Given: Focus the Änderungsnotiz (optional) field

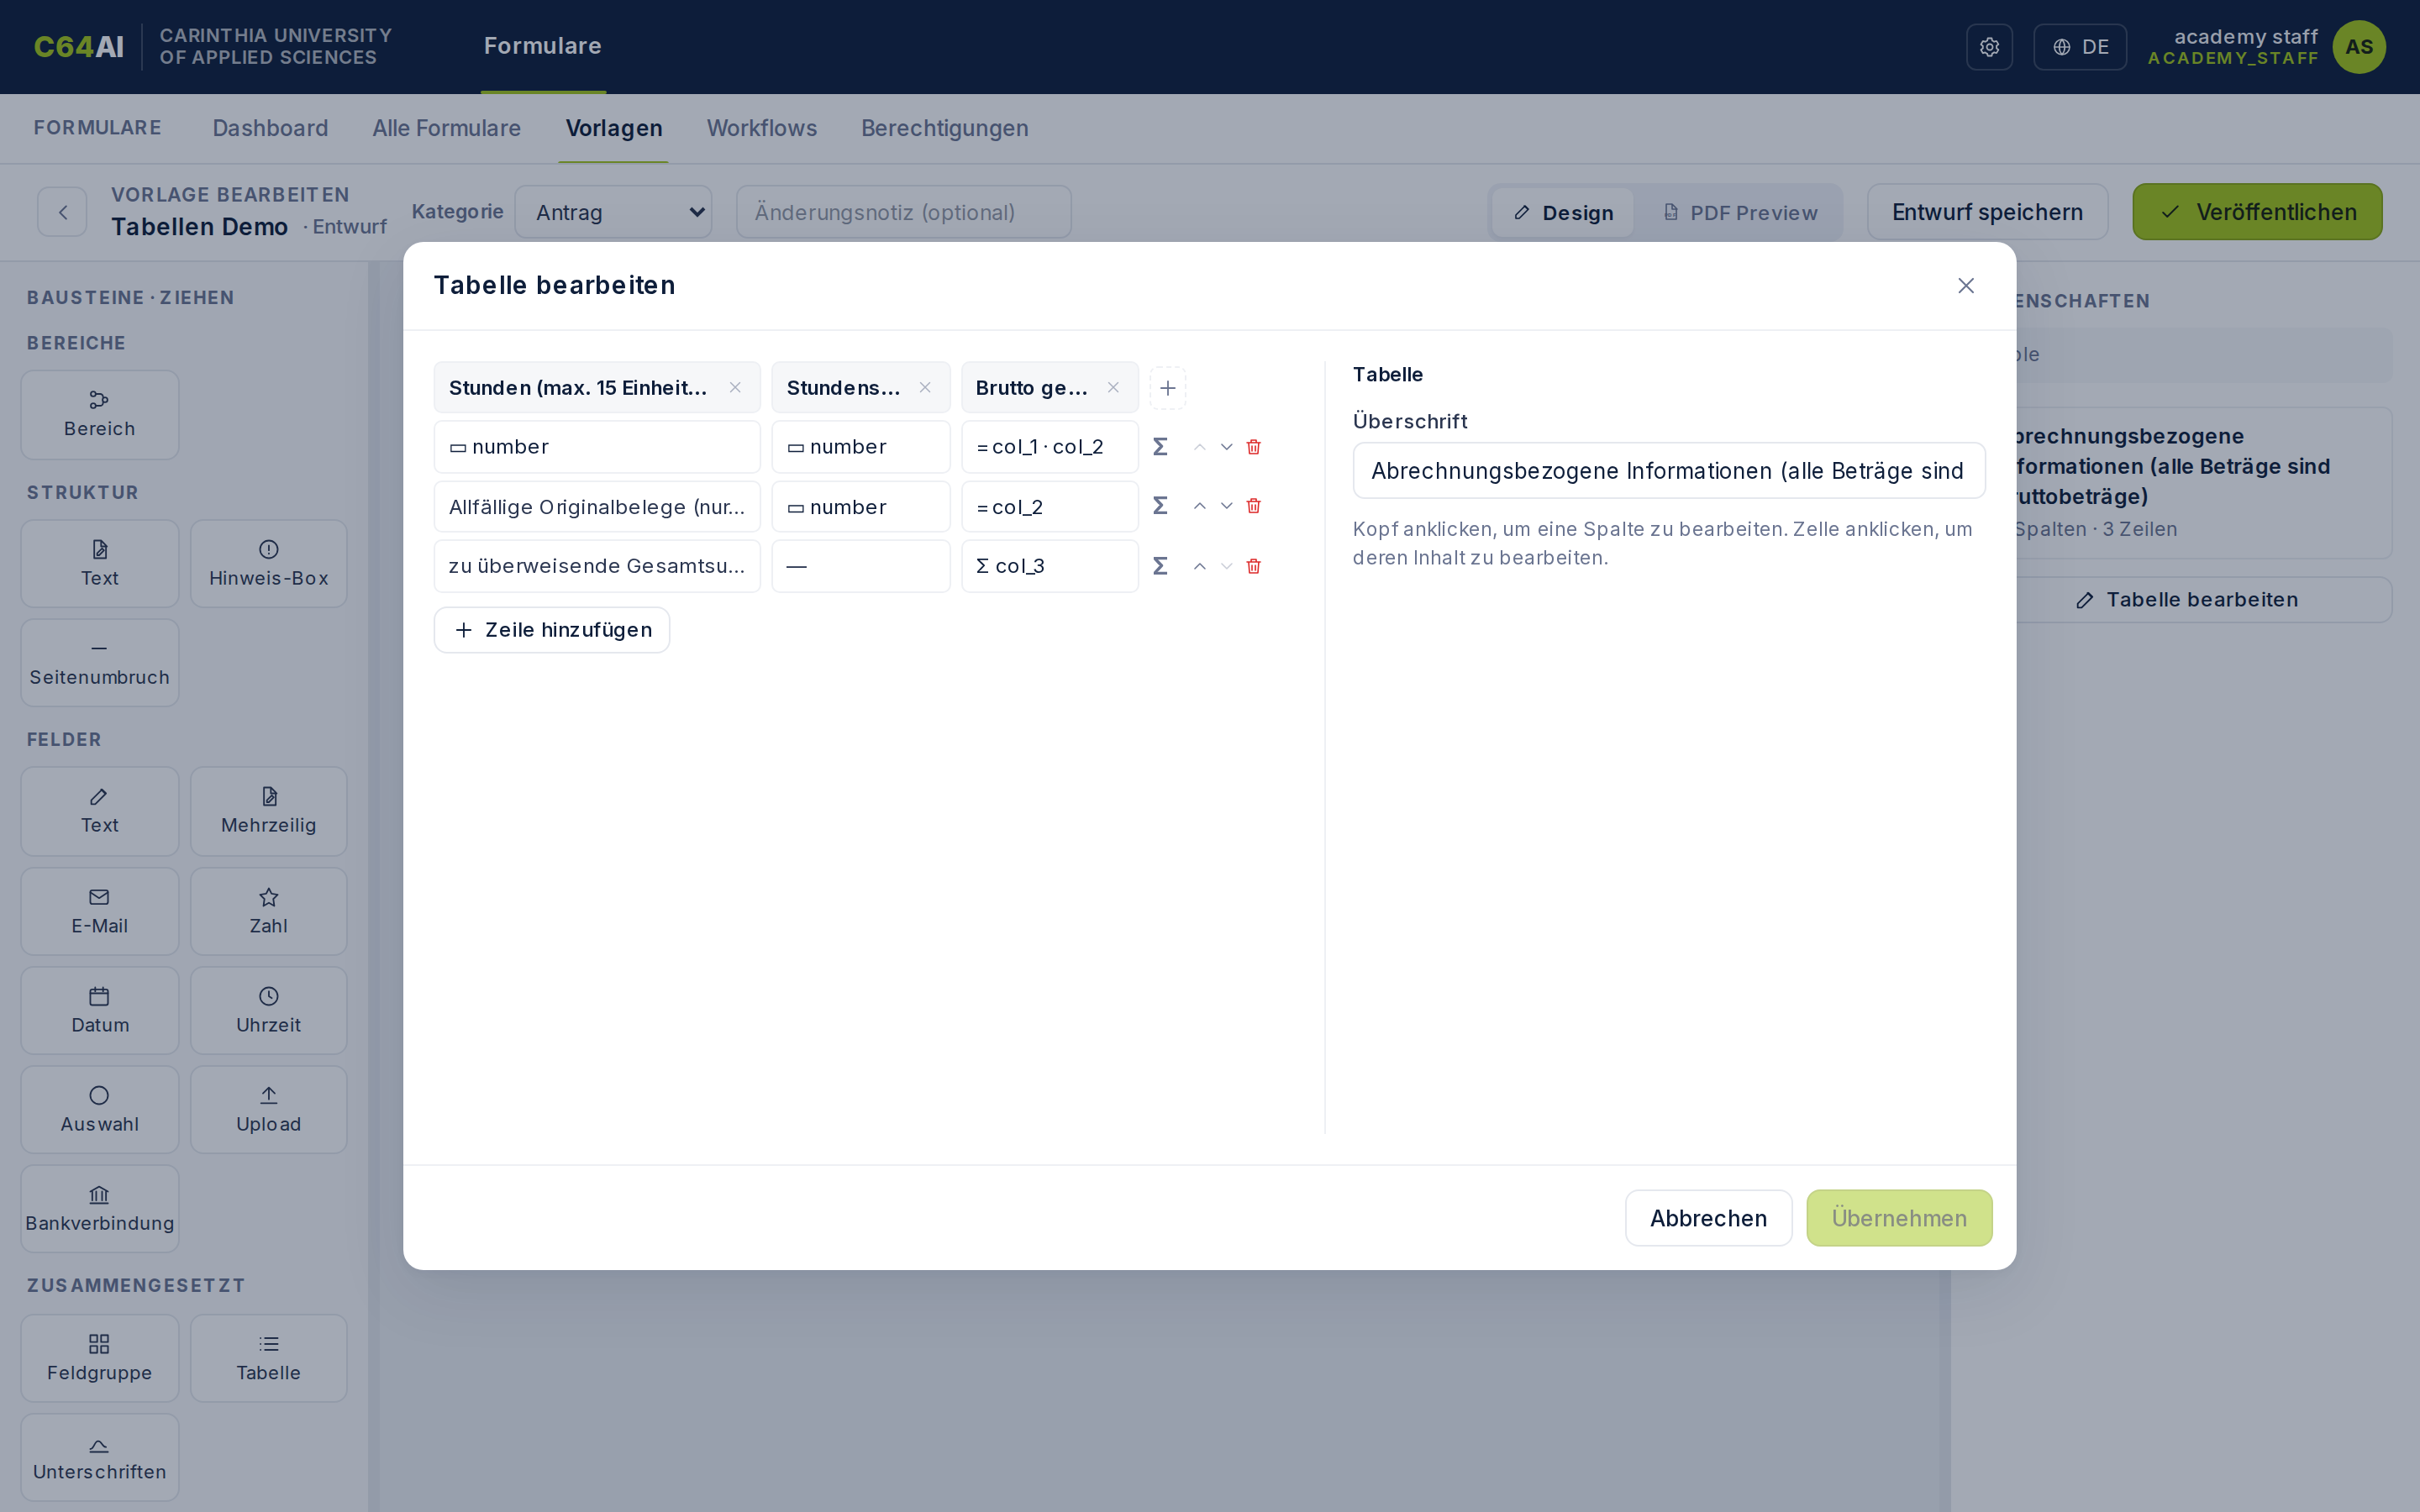Looking at the screenshot, I should tap(904, 212).
